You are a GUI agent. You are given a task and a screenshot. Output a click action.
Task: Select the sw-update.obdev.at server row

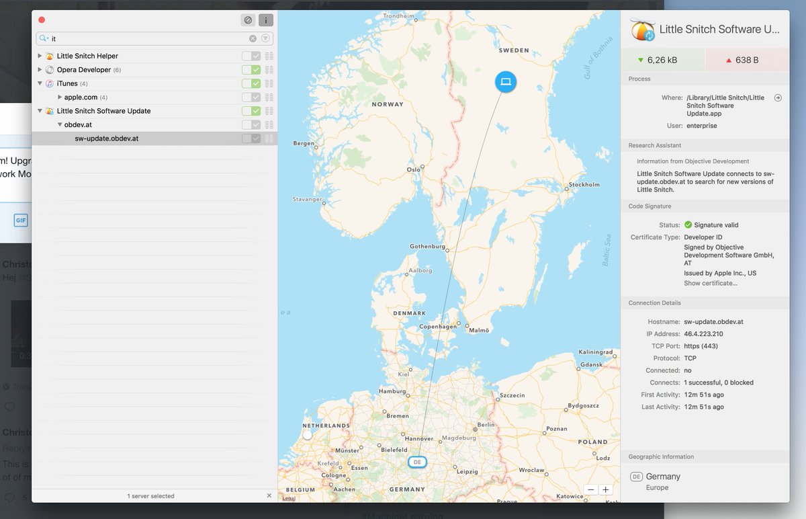point(154,138)
